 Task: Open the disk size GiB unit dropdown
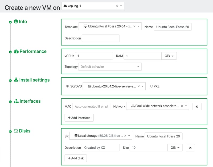point(175,148)
